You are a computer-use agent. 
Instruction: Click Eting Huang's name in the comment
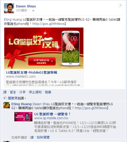22,104
